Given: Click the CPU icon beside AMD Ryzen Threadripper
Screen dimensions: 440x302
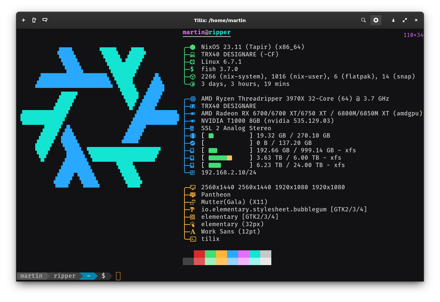Looking at the screenshot, I should [x=192, y=99].
